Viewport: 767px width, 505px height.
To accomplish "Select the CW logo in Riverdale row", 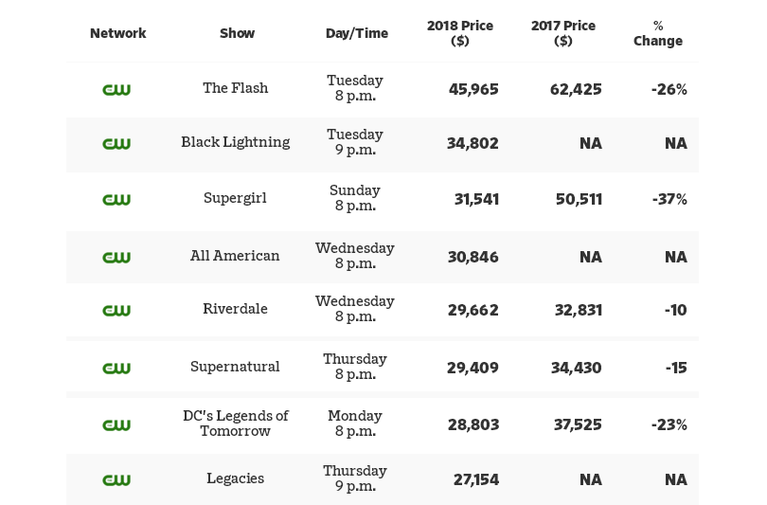I will click(x=116, y=310).
